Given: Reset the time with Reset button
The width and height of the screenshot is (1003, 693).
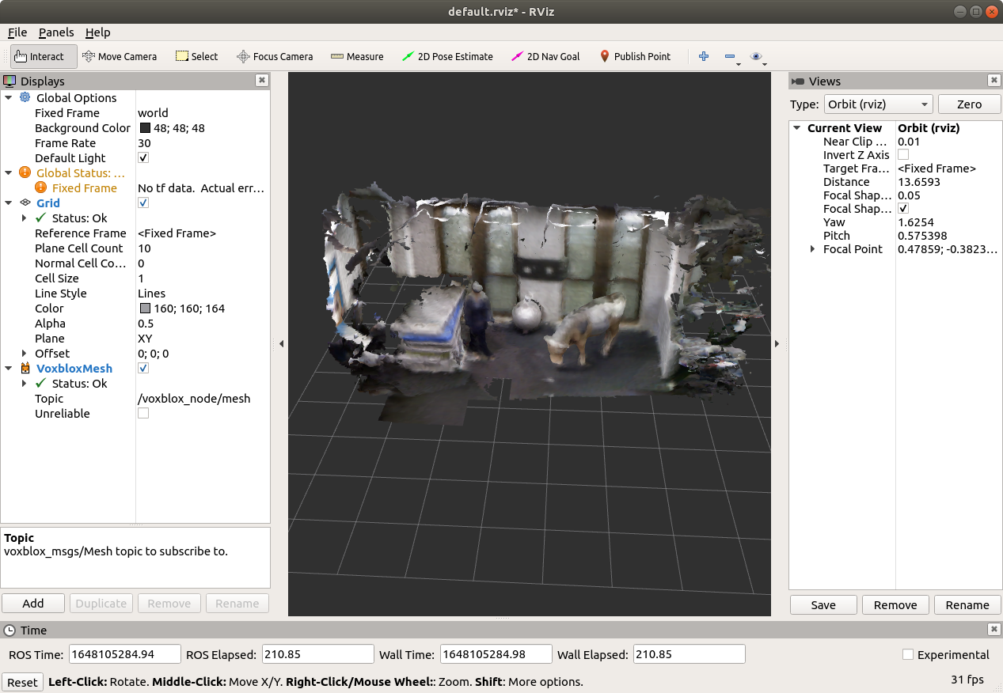Looking at the screenshot, I should 22,682.
